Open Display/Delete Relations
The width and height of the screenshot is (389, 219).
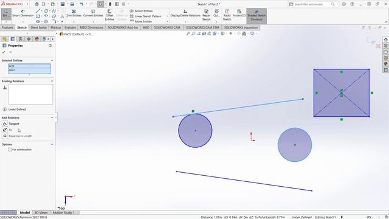pos(185,13)
